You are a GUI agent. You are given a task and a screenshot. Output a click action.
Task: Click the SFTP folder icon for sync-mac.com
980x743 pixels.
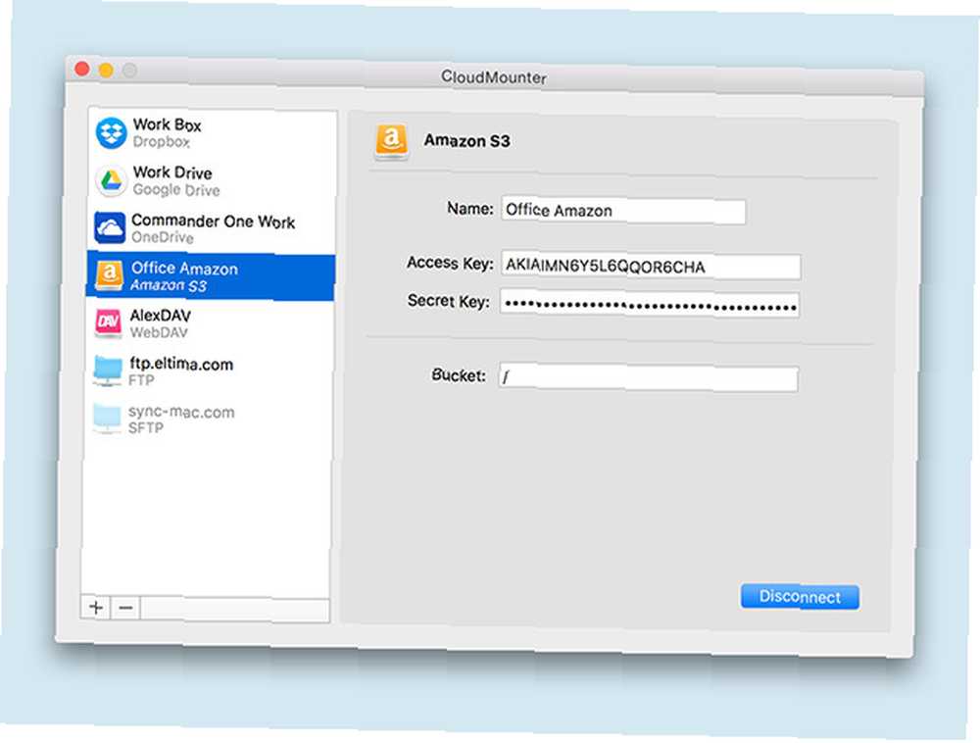click(107, 418)
